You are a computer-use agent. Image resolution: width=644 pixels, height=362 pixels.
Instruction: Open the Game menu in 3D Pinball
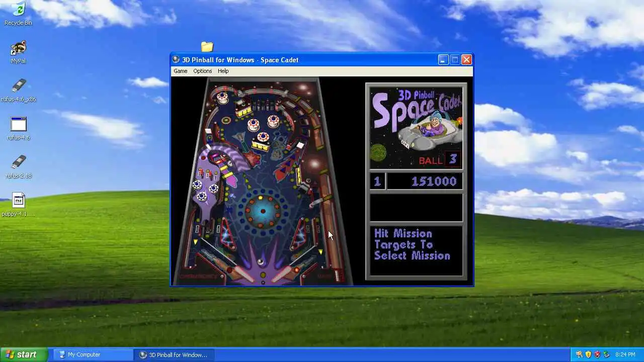pos(180,71)
